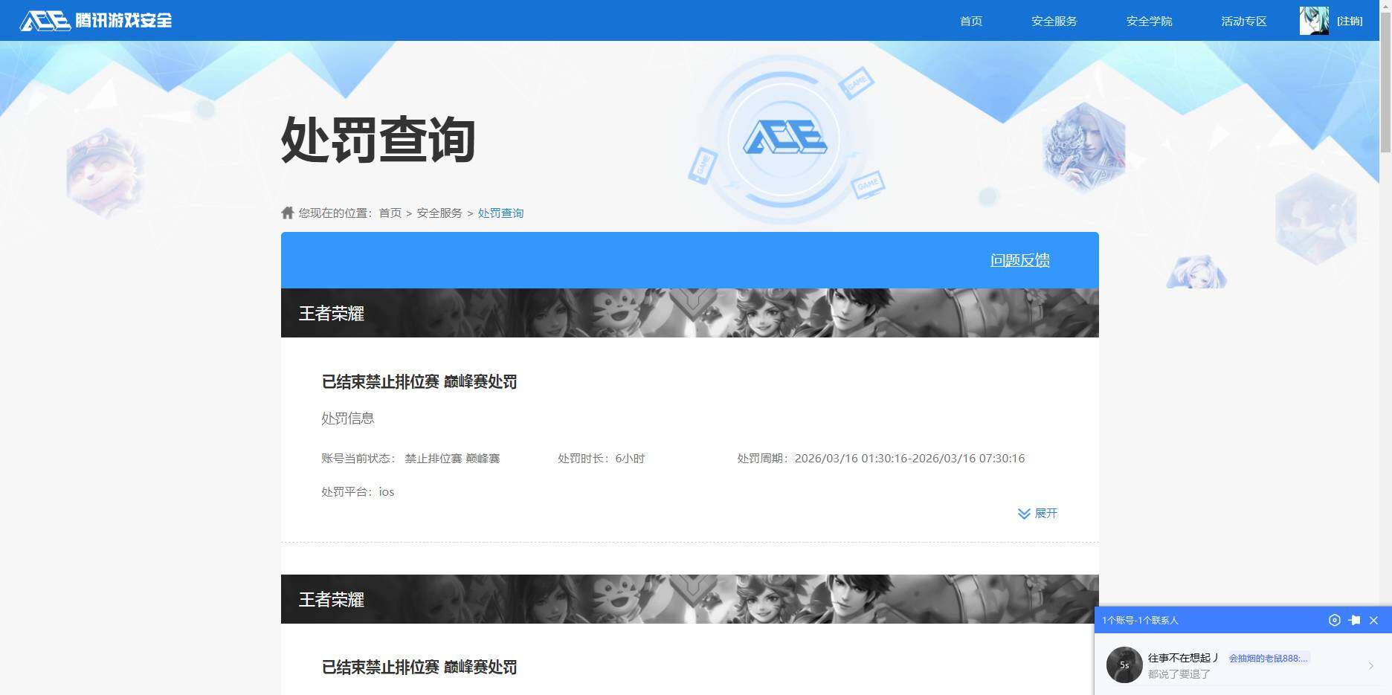Click the 处罚查询 page title
Screen dimensions: 1392x695
[378, 140]
